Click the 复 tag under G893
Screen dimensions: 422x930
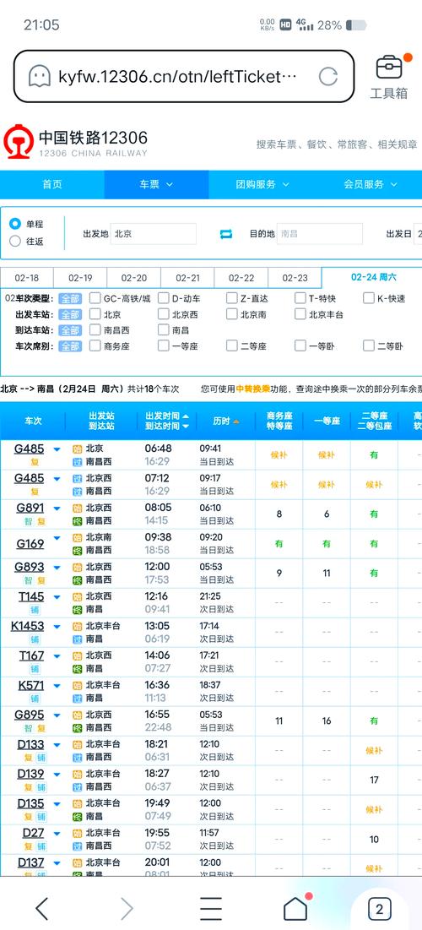coord(41,580)
